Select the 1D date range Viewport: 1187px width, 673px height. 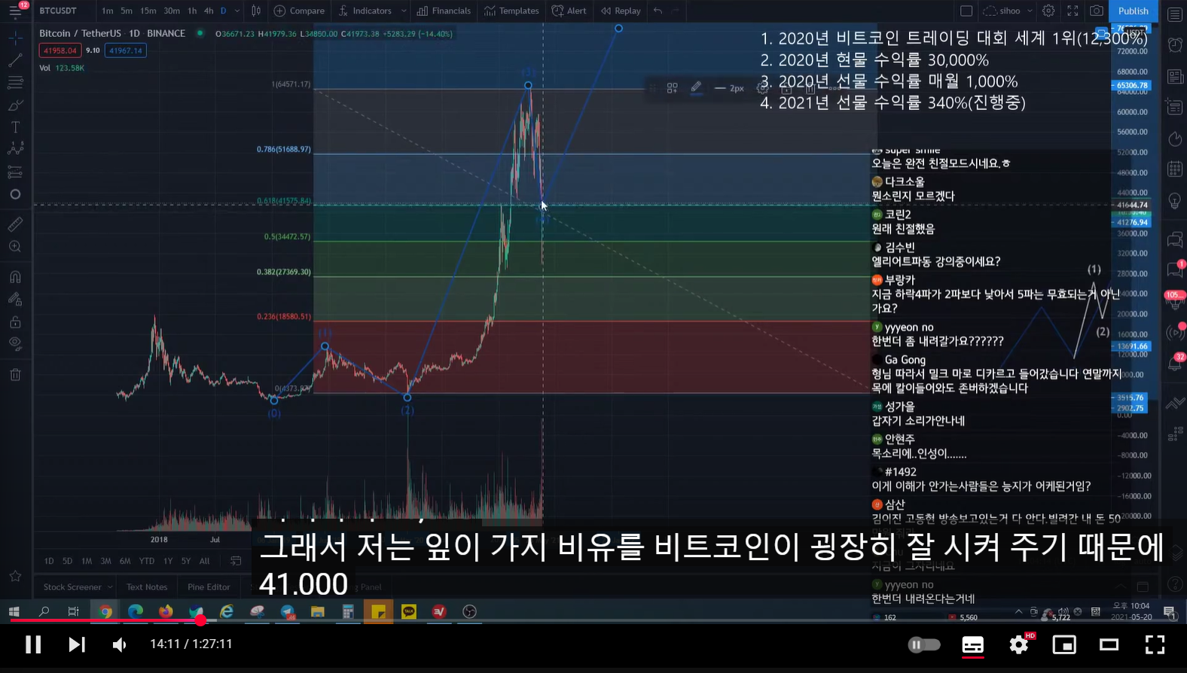click(x=49, y=561)
